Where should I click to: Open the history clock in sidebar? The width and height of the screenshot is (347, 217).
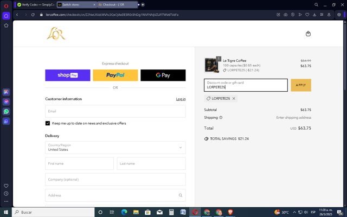[x=6, y=194]
